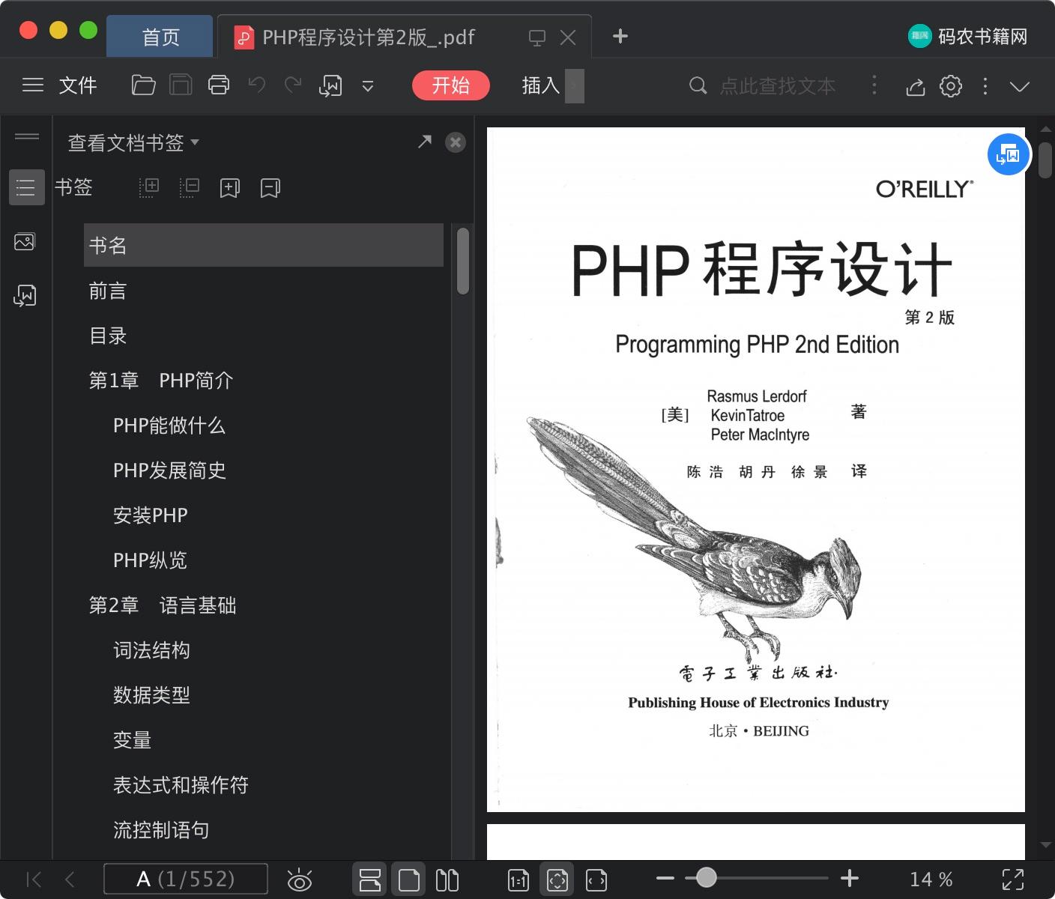Open the quick access toolbar dropdown arrow
The width and height of the screenshot is (1055, 899).
coord(368,86)
